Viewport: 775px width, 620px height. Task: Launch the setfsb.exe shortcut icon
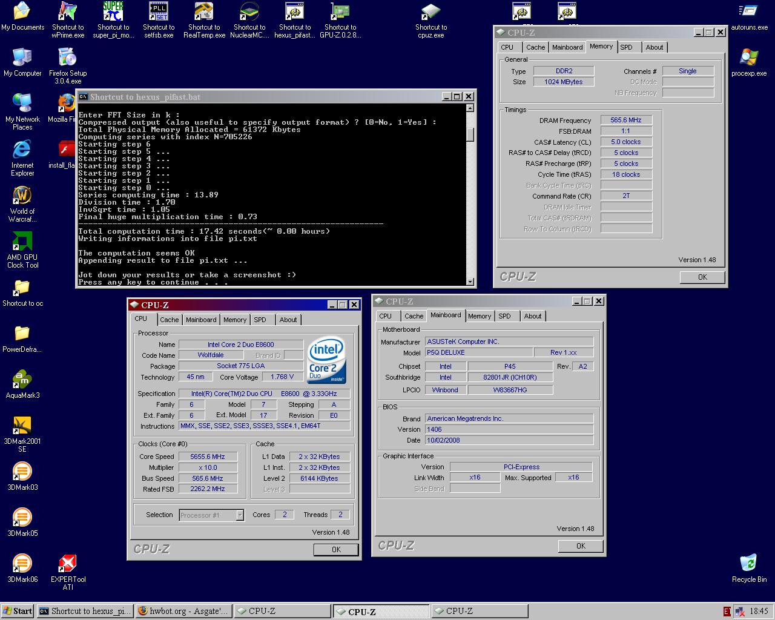[x=159, y=20]
